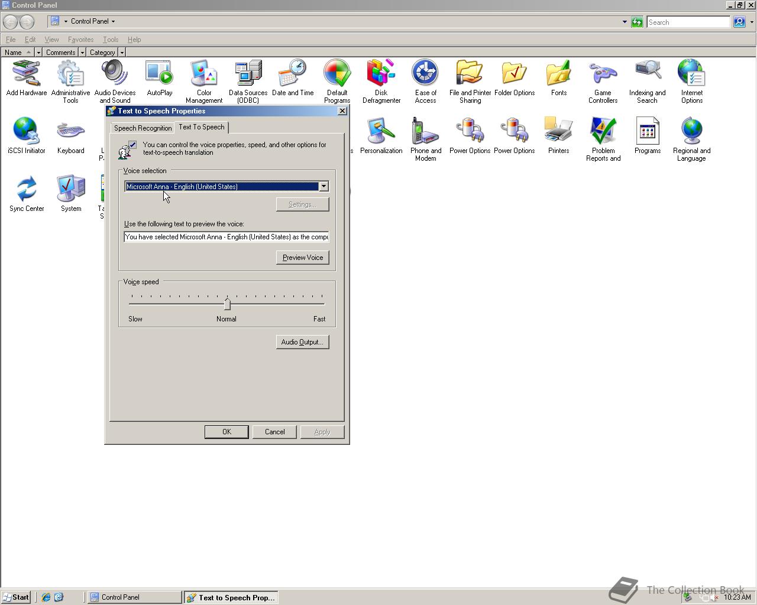Screen dimensions: 757x605
Task: Open Audio Devices and Sound icon
Action: (115, 82)
